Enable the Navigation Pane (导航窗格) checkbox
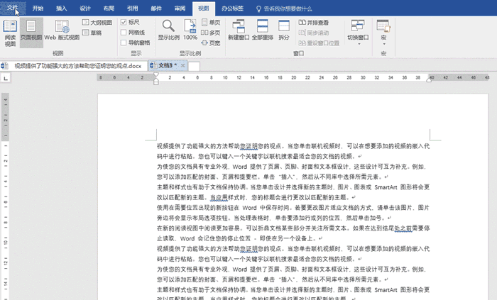 (124, 43)
